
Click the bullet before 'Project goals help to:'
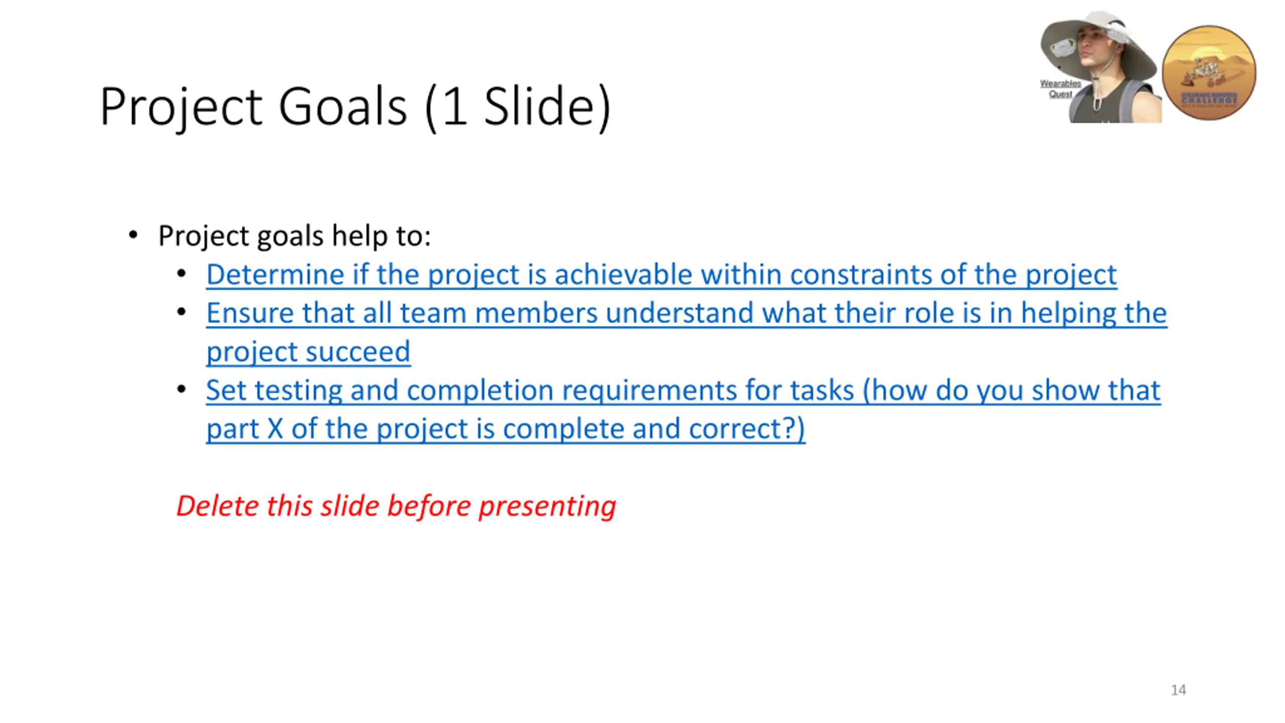(x=133, y=235)
